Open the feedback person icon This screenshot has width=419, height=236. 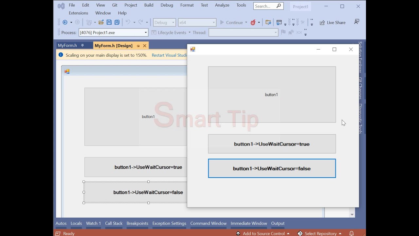click(356, 22)
